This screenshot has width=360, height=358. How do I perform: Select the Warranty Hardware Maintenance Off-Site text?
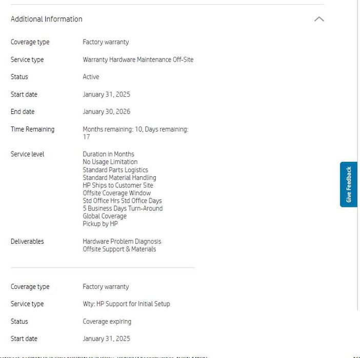point(138,59)
